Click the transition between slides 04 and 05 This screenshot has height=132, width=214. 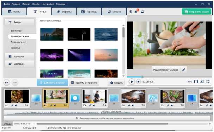click(x=153, y=98)
